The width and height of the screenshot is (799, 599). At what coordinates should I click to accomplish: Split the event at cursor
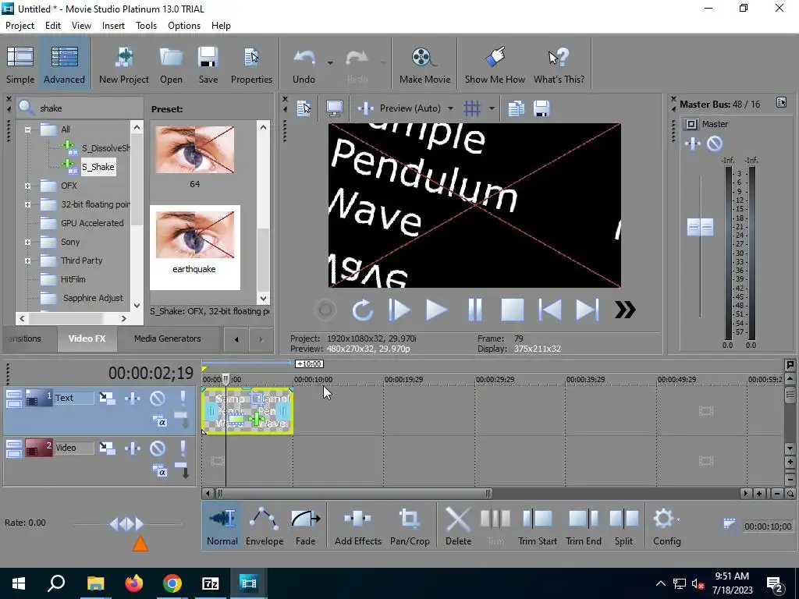coord(623,526)
